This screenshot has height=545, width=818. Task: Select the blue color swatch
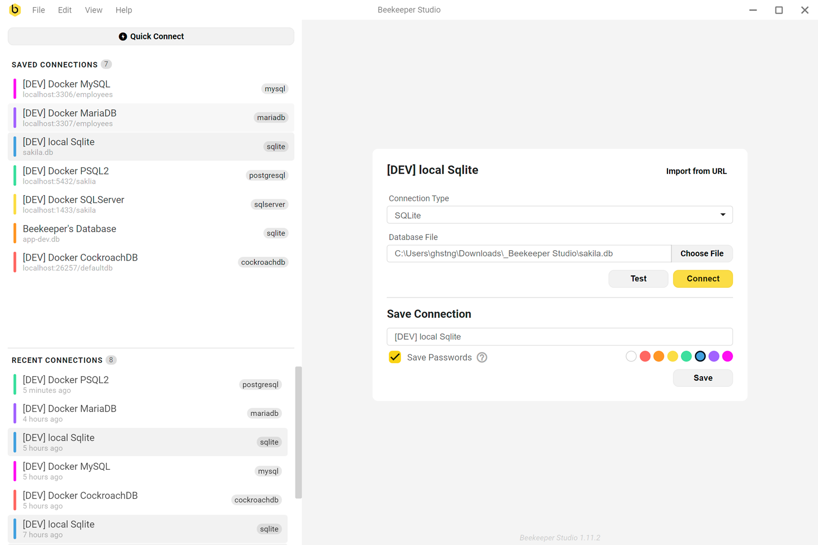(x=700, y=356)
